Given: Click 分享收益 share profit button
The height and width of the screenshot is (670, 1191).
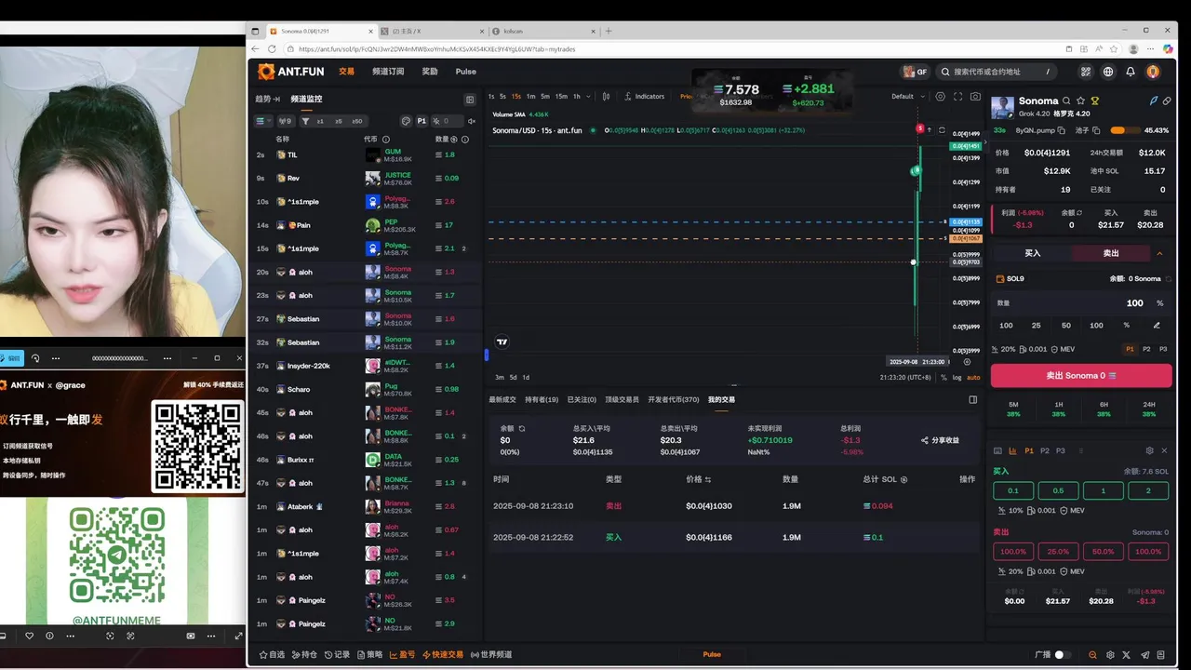Looking at the screenshot, I should [x=940, y=440].
